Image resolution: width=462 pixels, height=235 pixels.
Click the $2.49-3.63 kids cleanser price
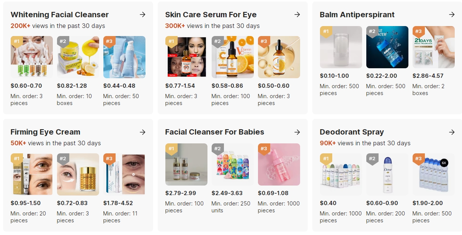(227, 193)
